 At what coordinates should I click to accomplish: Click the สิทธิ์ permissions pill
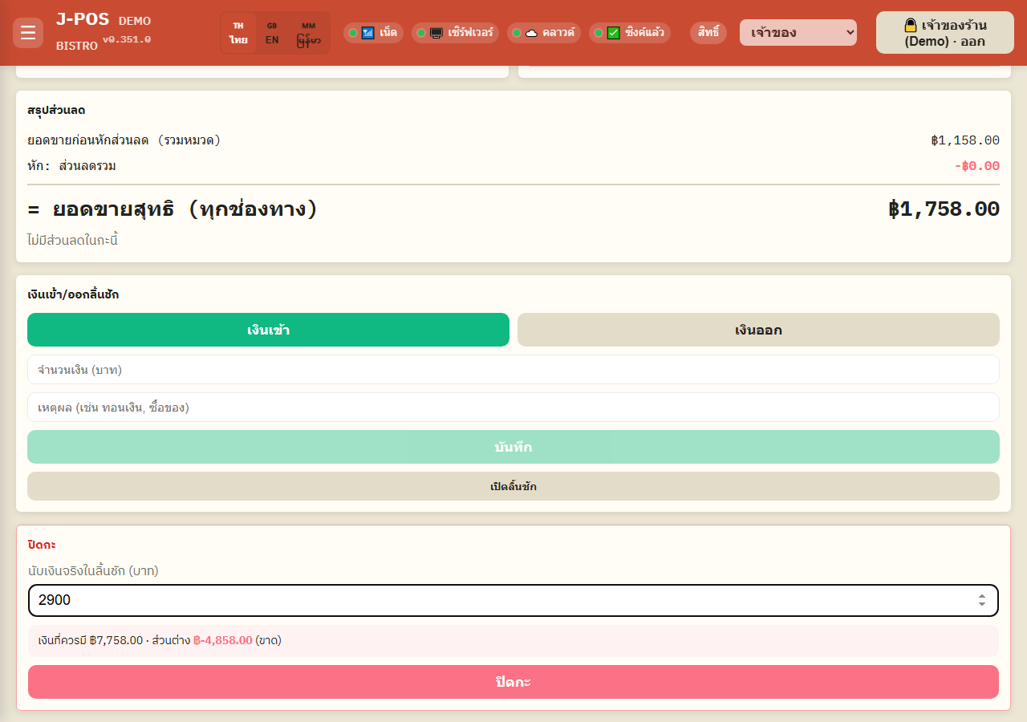coord(708,33)
